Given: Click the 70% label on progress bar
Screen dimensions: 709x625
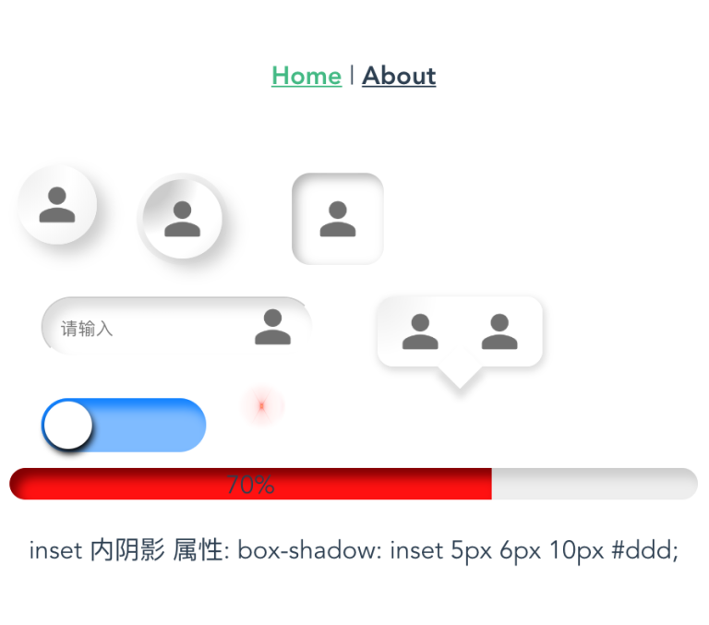Looking at the screenshot, I should [250, 485].
